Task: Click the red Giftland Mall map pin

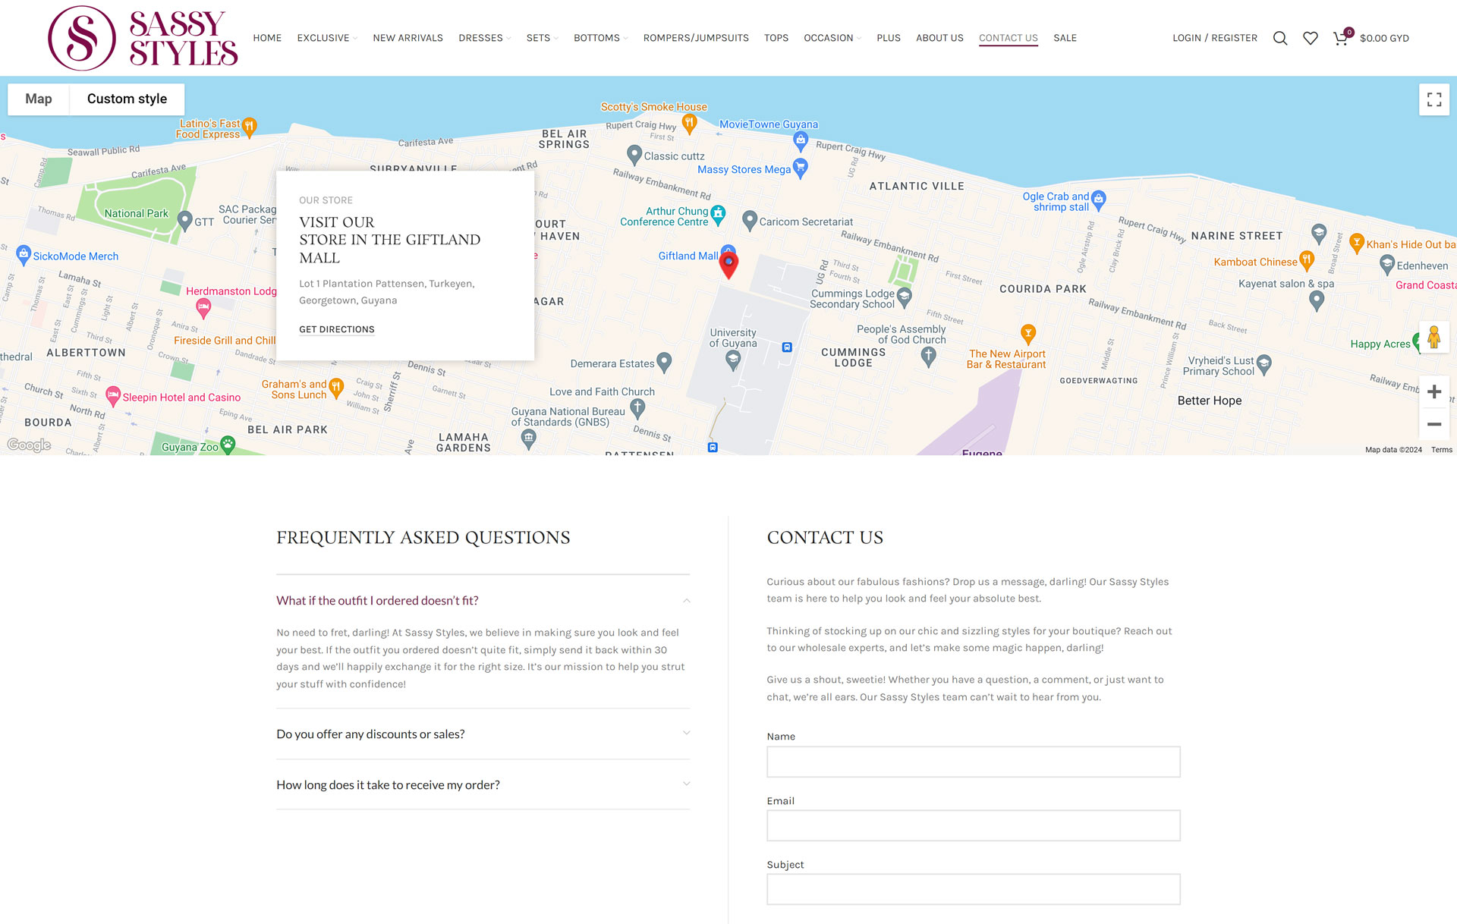Action: [728, 264]
